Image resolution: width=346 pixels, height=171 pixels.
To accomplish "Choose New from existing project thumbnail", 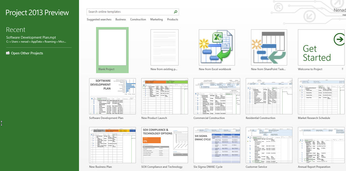I will [x=165, y=47].
